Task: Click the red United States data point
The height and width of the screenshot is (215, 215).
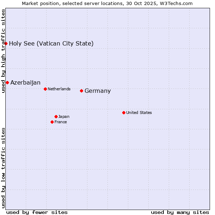Action: (124, 113)
